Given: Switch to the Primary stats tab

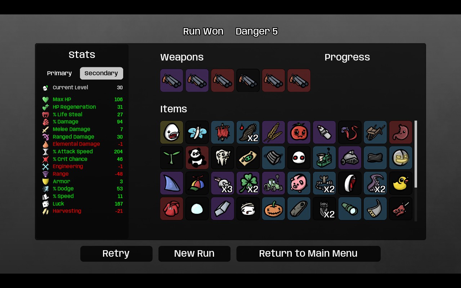Looking at the screenshot, I should 59,73.
